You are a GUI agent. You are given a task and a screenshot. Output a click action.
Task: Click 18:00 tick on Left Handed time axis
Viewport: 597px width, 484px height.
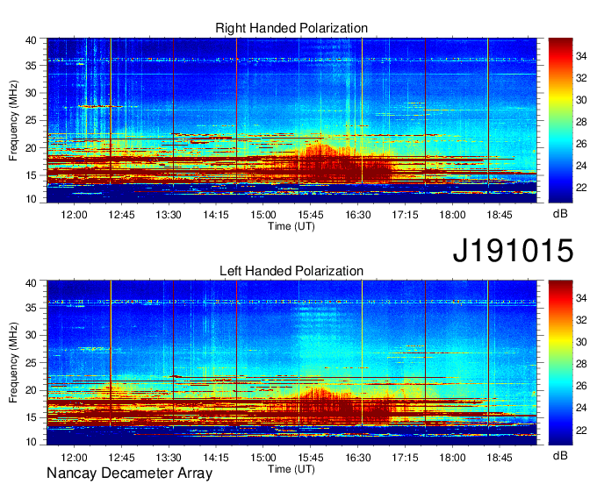tap(452, 458)
